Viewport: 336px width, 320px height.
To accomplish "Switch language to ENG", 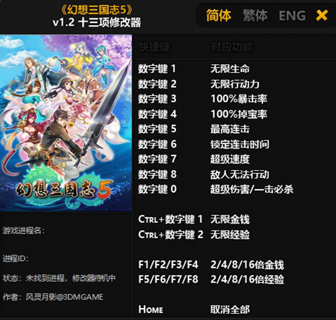I will point(292,16).
